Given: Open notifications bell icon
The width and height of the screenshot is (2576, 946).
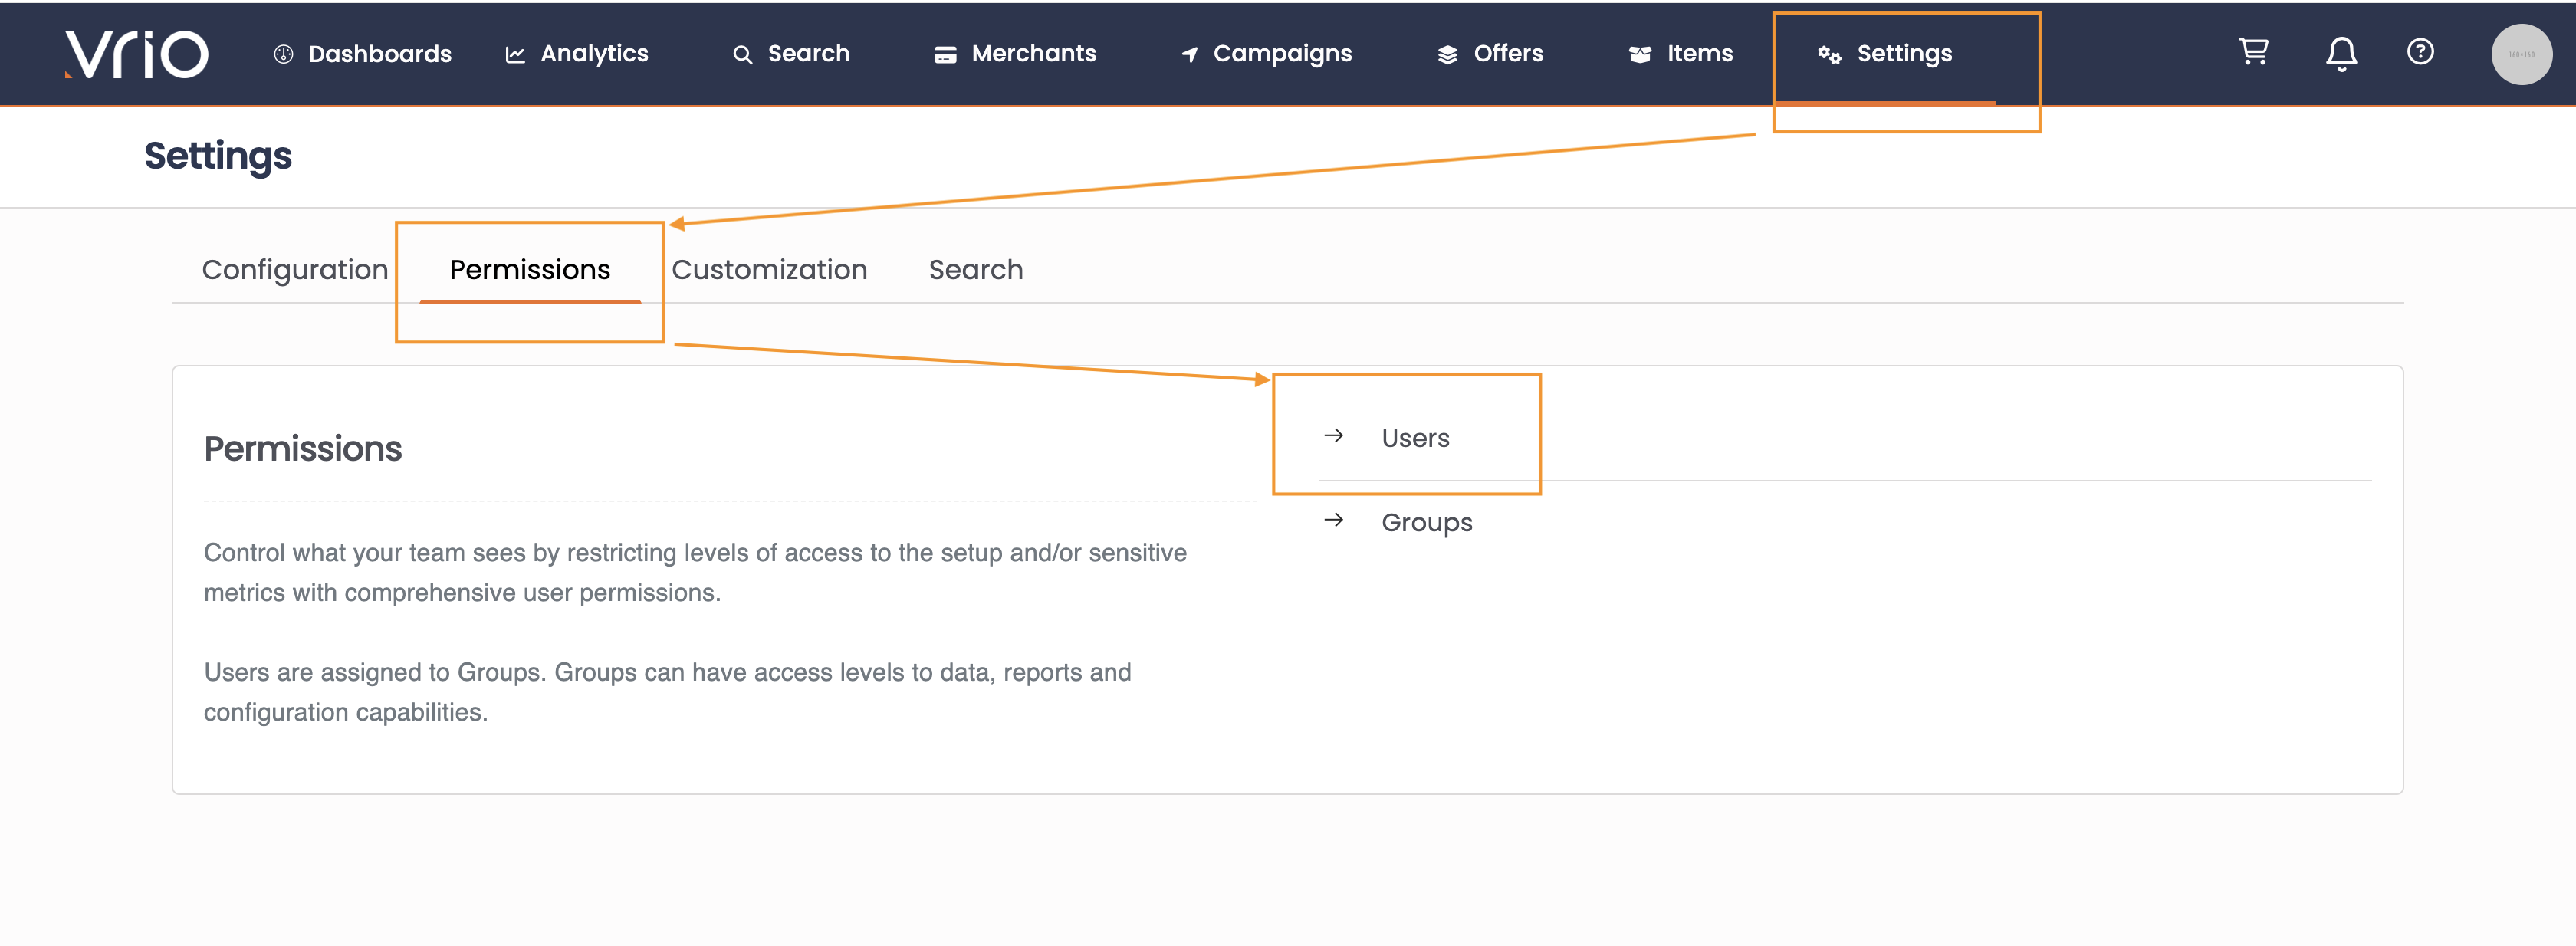Looking at the screenshot, I should pos(2341,53).
